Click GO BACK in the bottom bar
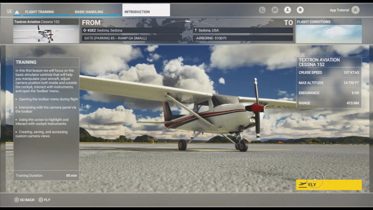 (x=27, y=200)
